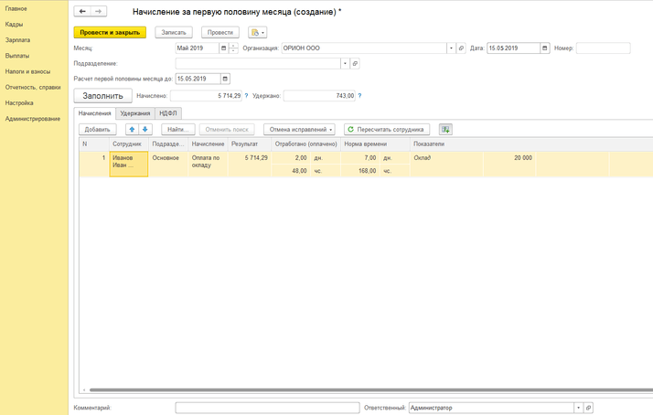The height and width of the screenshot is (415, 653).
Task: Open the Отмена исправлений dropdown
Action: 301,130
